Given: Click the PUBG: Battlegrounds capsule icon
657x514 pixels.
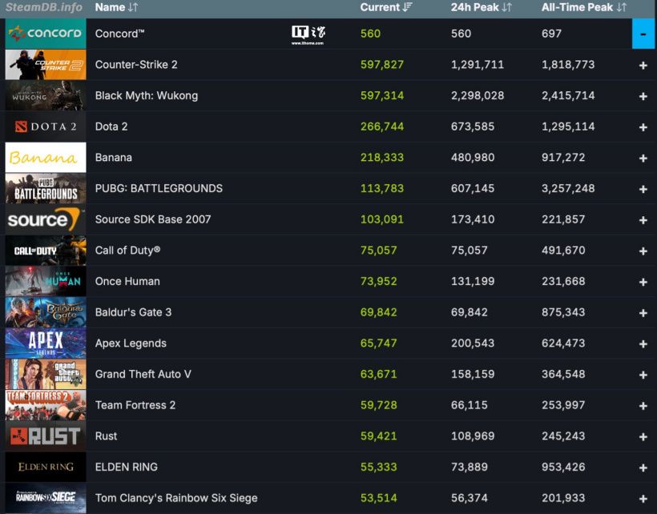Looking at the screenshot, I should 45,188.
